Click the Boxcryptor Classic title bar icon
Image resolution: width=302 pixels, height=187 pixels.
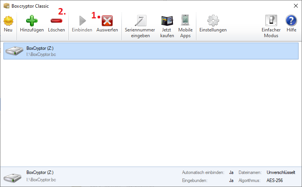7,6
